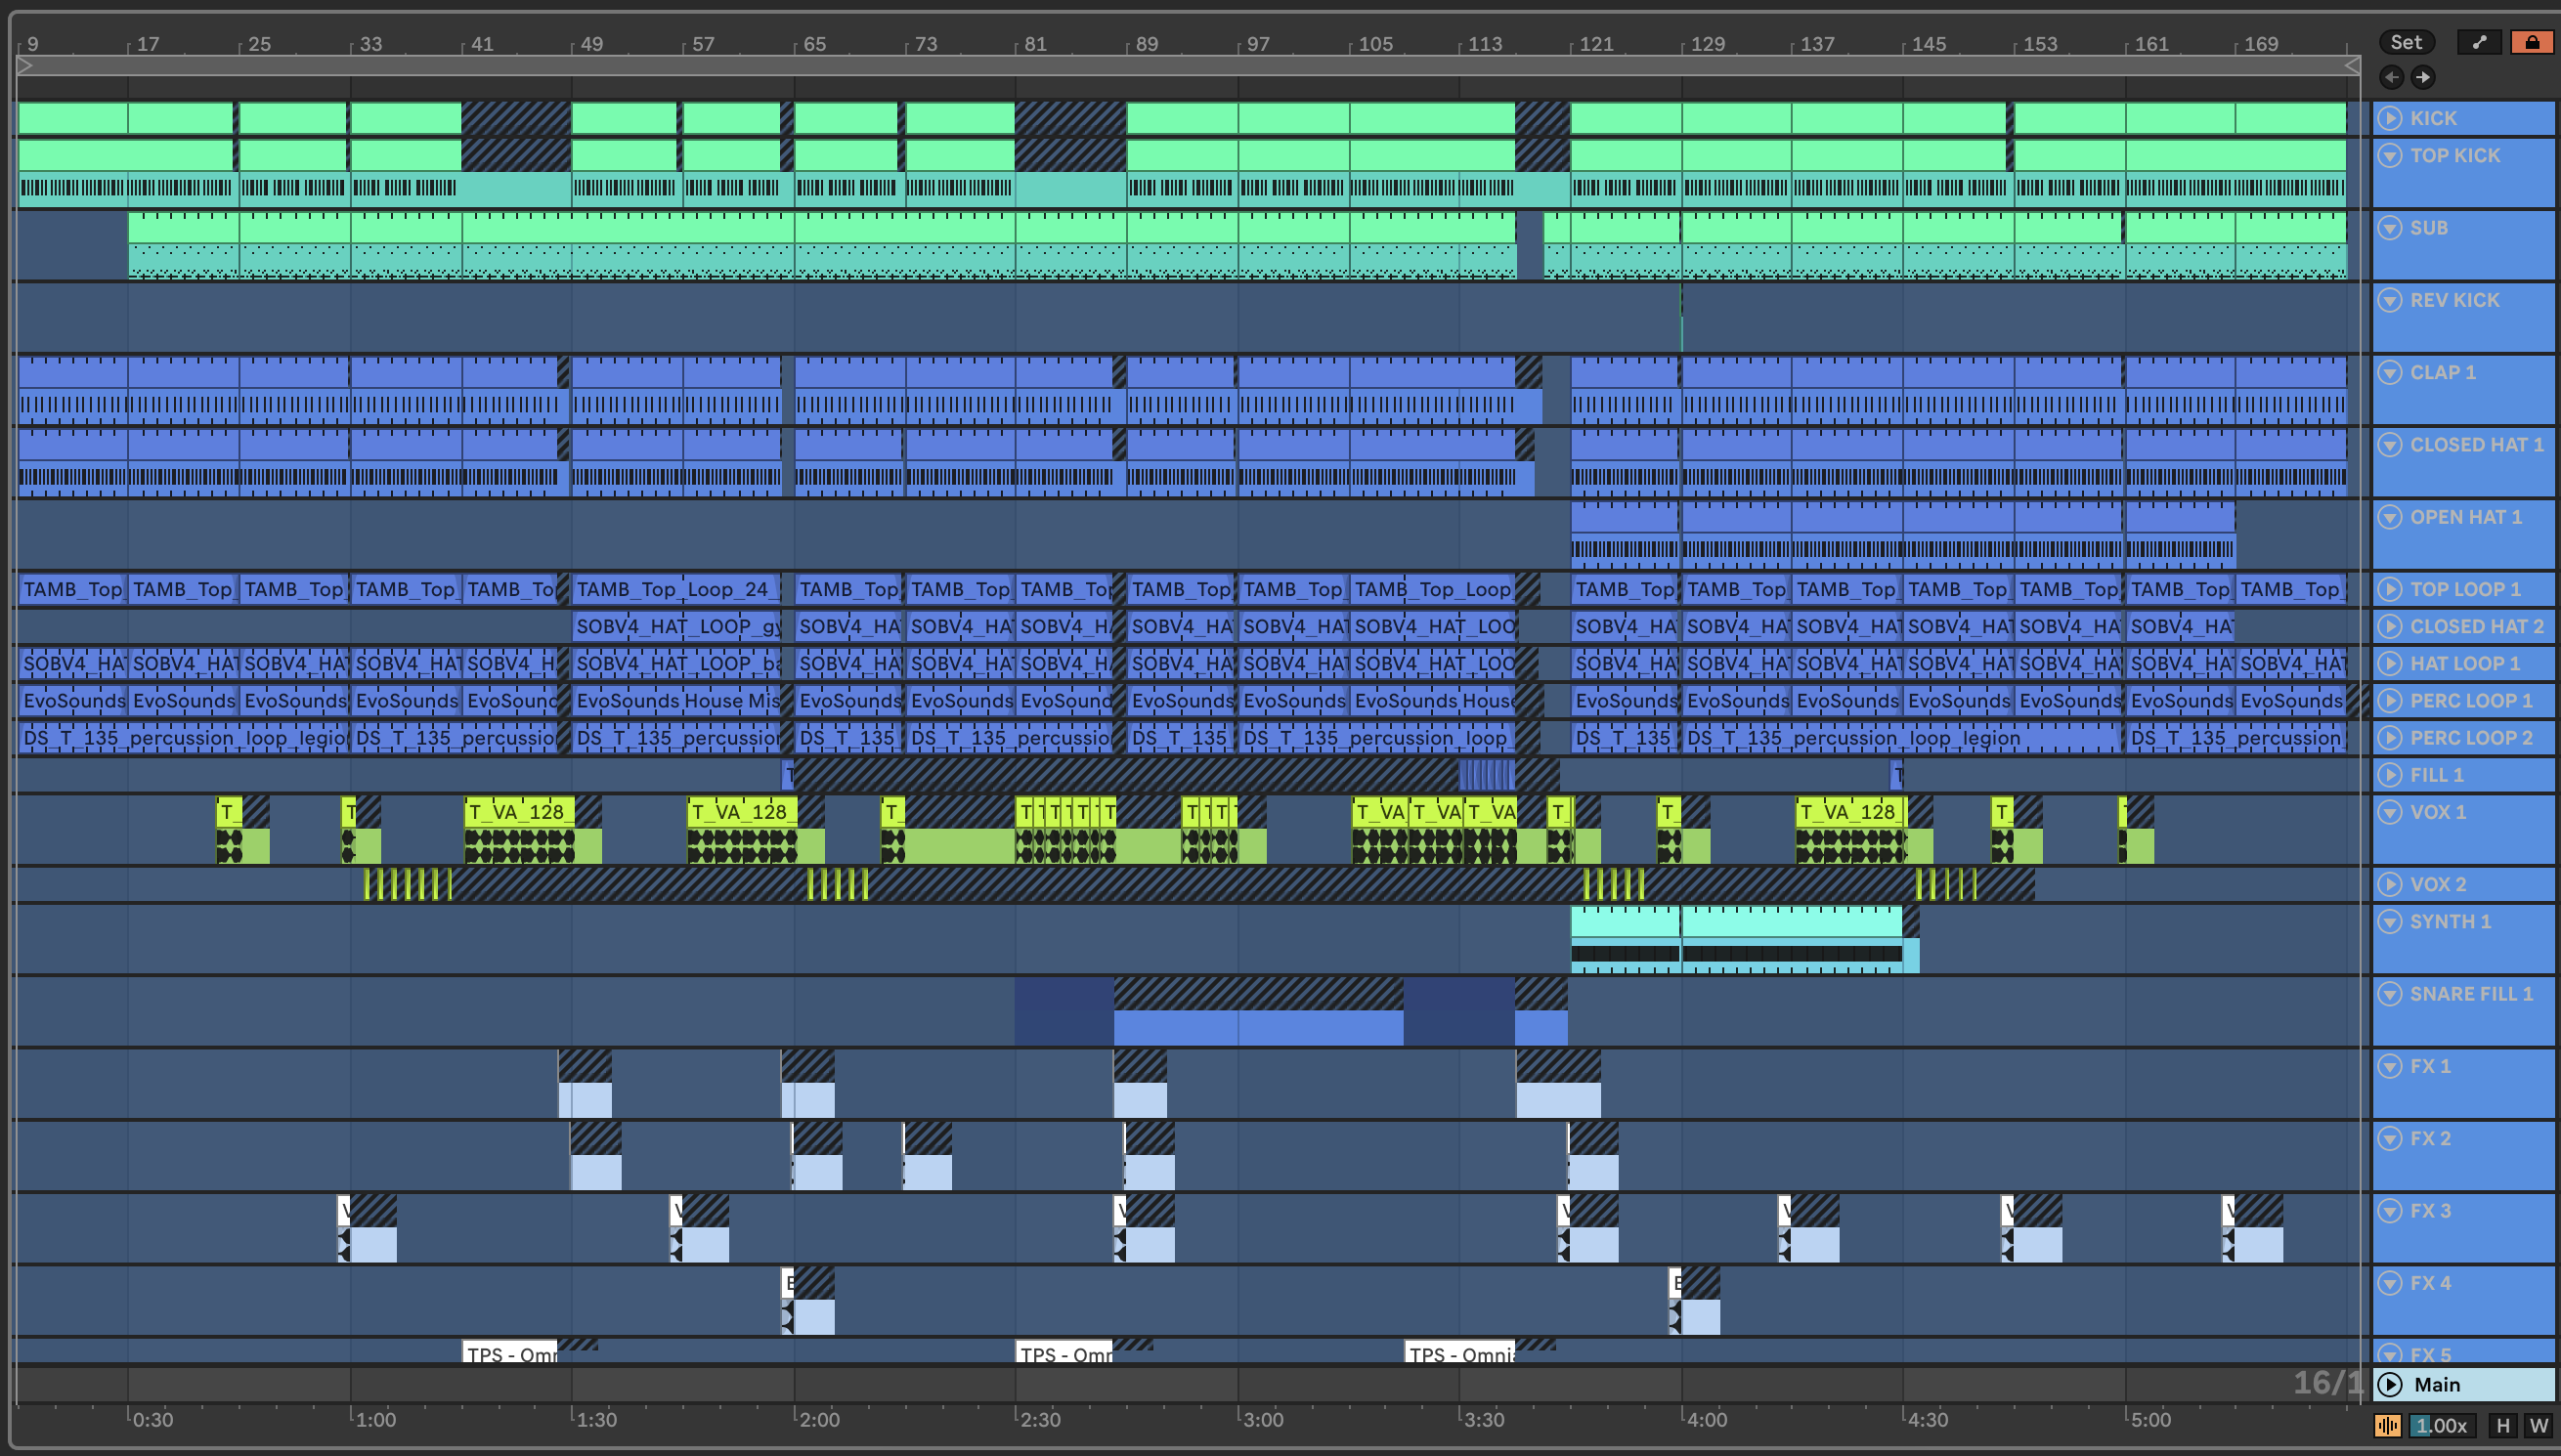Jump to the next locator arrow

click(x=2423, y=77)
